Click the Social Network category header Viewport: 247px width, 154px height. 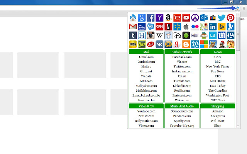coord(182,52)
